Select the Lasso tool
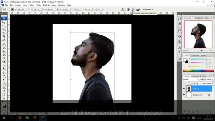The height and width of the screenshot is (121, 215). tap(4, 29)
